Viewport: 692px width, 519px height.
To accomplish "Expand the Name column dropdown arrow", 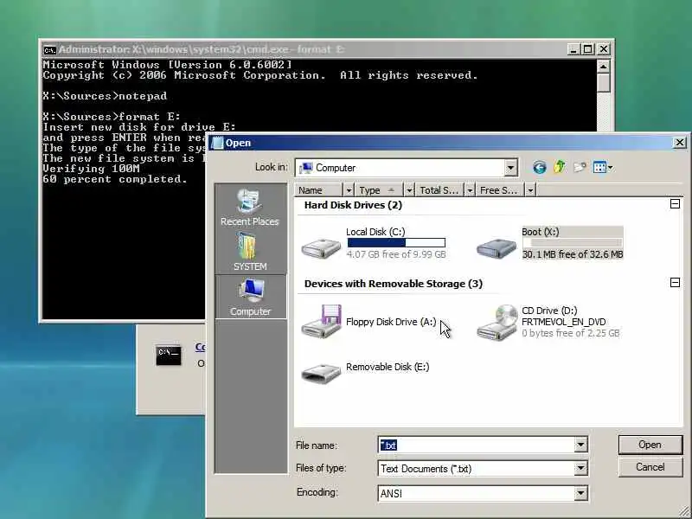I will click(349, 190).
